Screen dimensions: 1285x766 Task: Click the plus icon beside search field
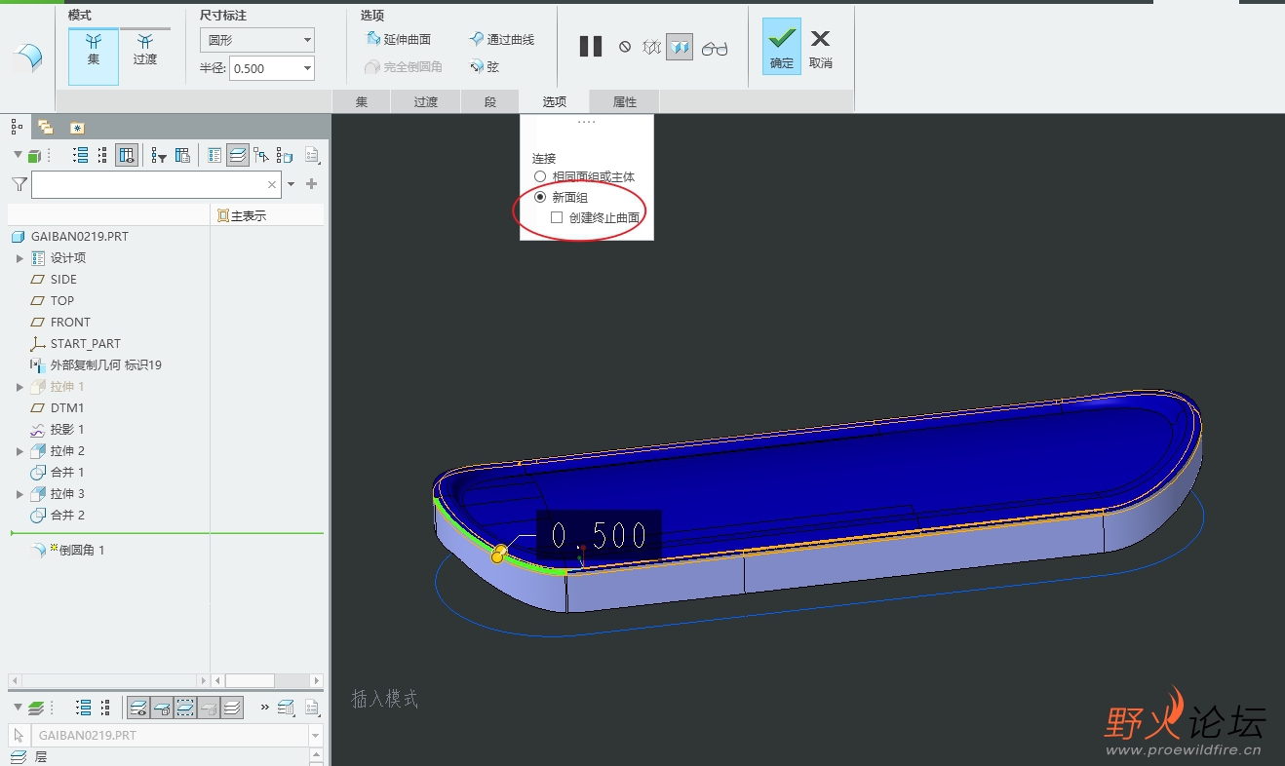tap(312, 184)
